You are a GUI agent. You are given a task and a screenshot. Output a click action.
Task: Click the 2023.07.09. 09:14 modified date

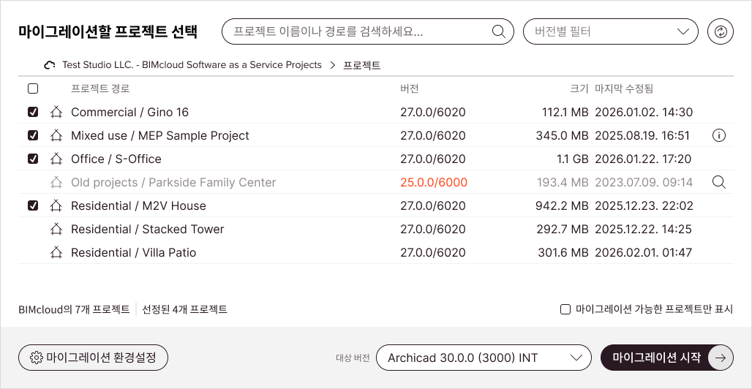(644, 182)
